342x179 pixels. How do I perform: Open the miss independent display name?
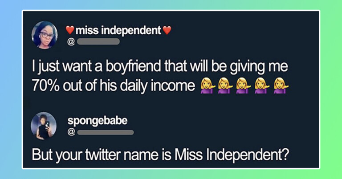(118, 30)
